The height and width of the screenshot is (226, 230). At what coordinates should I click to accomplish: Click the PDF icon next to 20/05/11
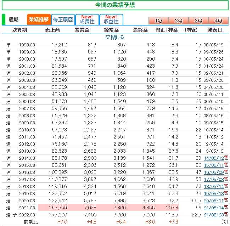click(x=226, y=200)
